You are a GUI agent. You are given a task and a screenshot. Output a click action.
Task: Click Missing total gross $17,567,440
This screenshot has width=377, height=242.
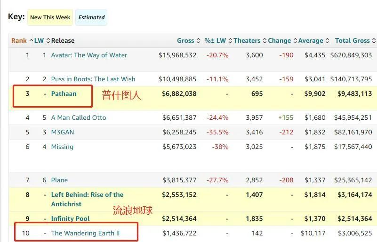tap(353, 147)
